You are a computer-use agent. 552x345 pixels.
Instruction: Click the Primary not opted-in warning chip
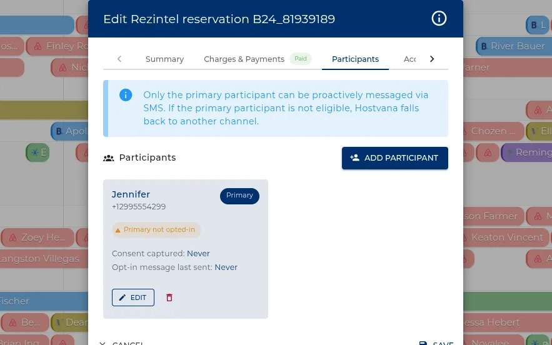[156, 229]
